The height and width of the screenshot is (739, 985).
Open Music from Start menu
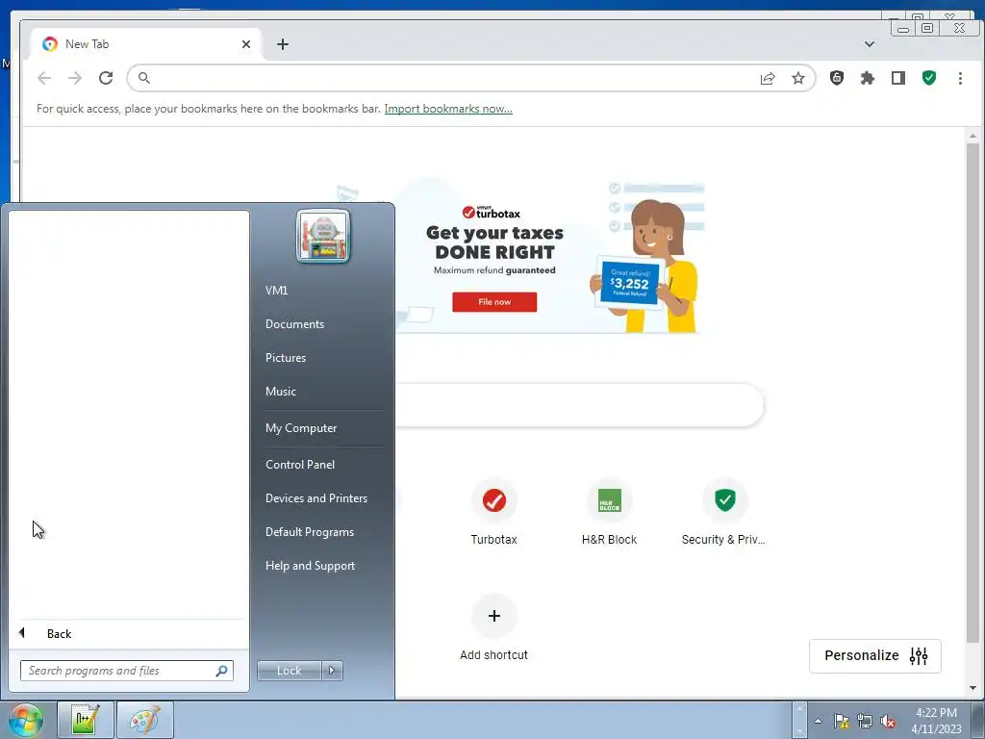click(281, 392)
